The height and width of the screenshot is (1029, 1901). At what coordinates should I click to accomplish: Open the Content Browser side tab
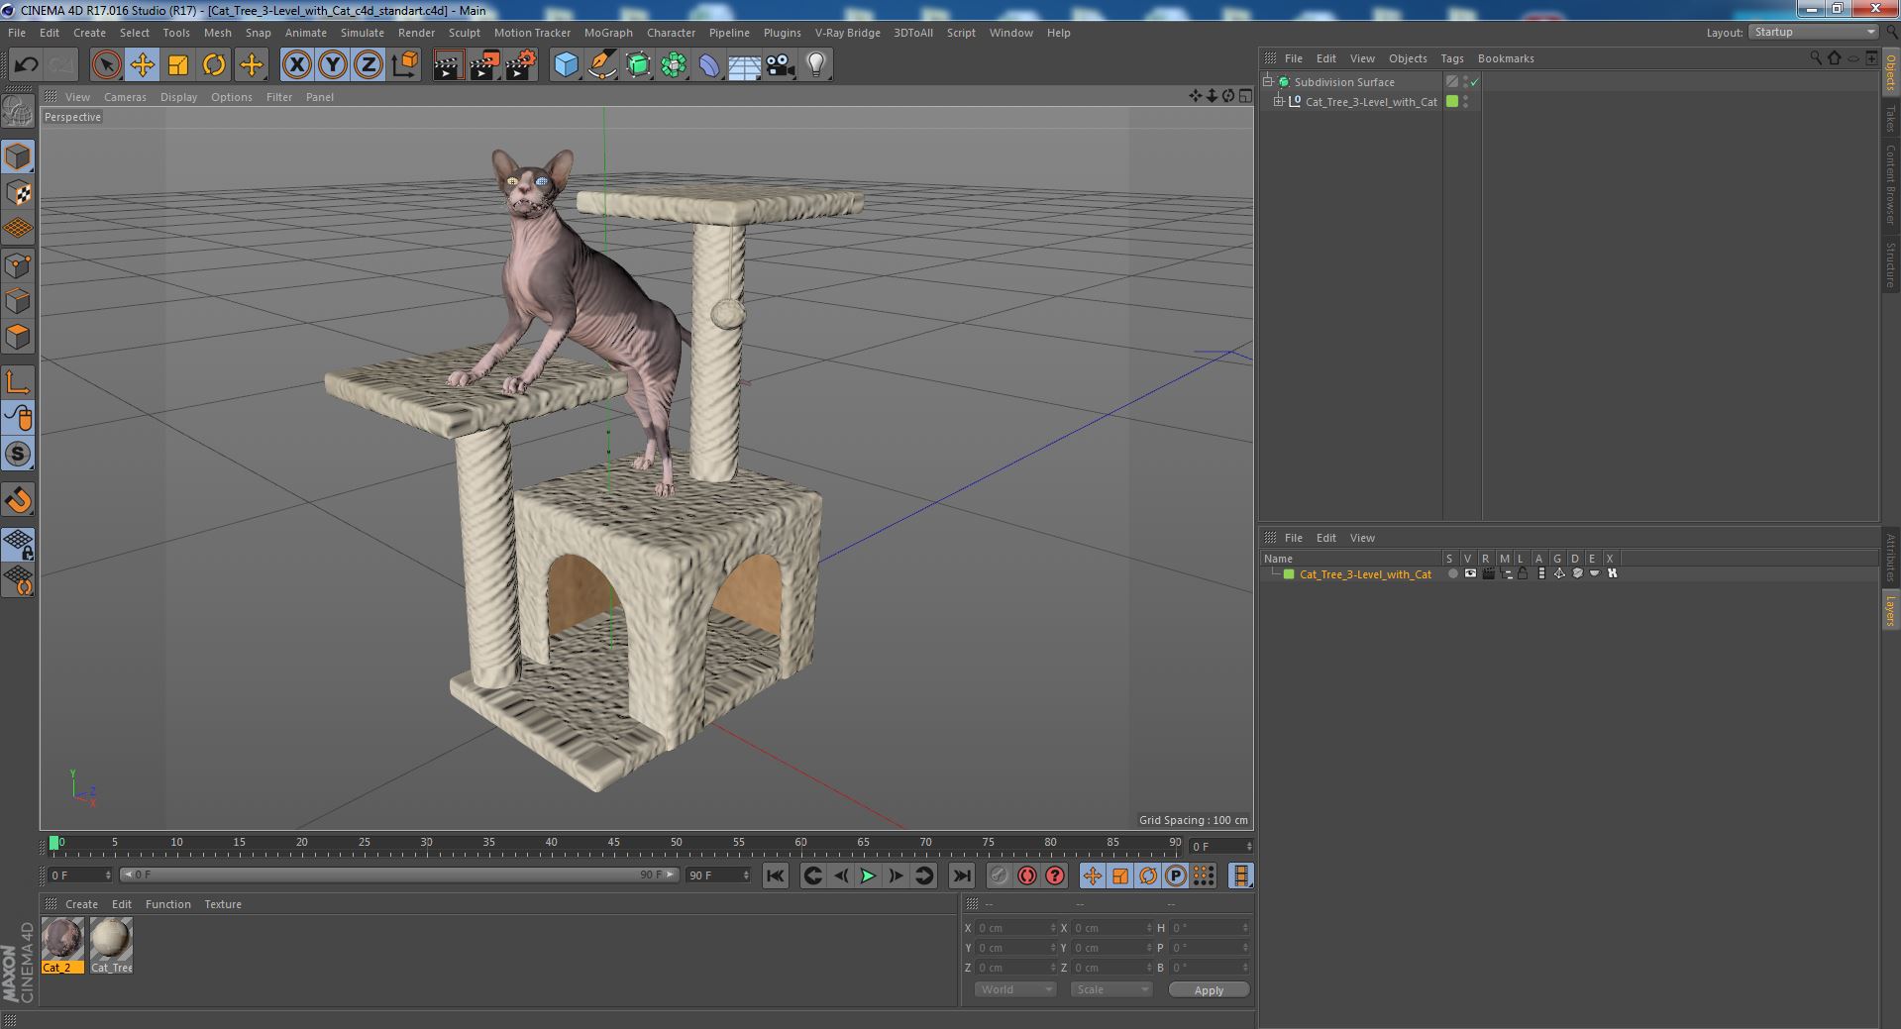[x=1890, y=184]
